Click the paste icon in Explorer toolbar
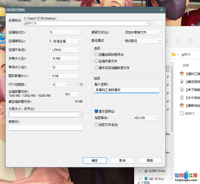Viewport: 200px width, 184px height. point(191,41)
